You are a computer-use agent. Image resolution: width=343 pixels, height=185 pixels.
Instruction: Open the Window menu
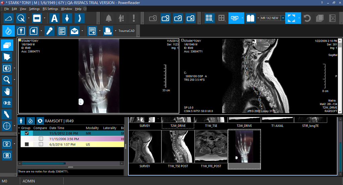(66, 9)
